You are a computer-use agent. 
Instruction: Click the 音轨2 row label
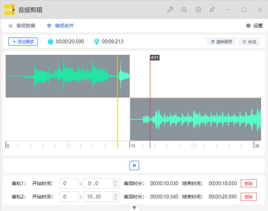(x=19, y=197)
